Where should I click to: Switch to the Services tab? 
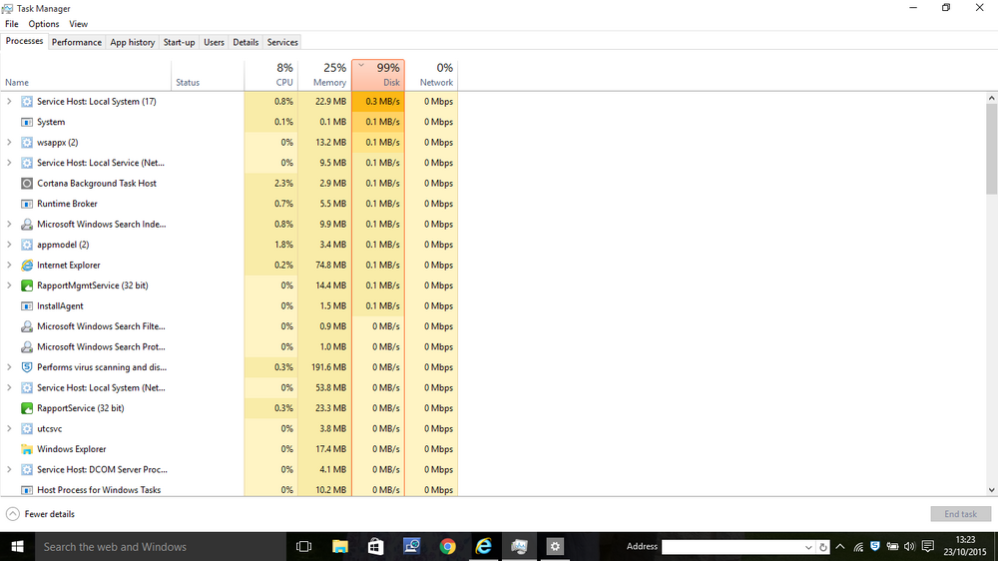point(282,42)
